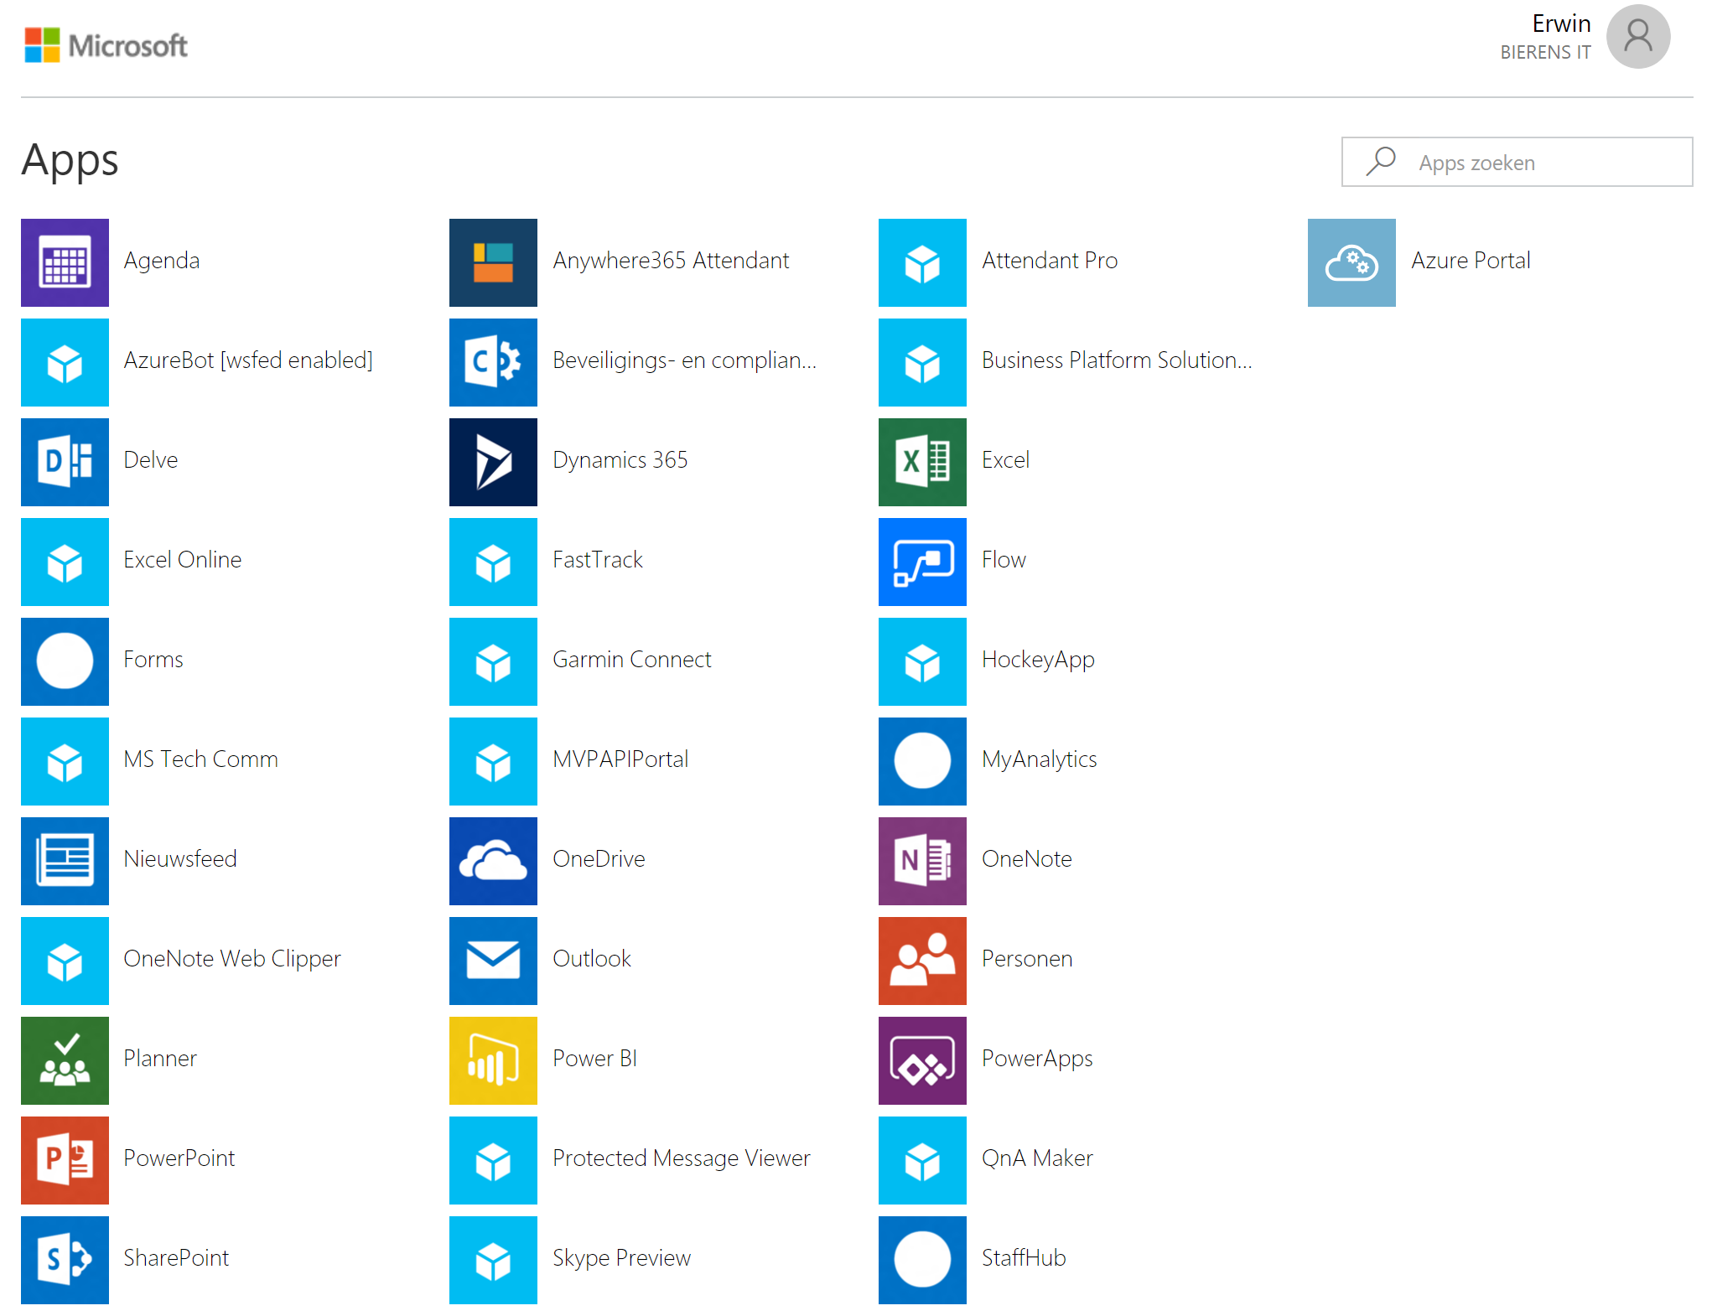The height and width of the screenshot is (1316, 1712).
Task: Click the user profile avatar
Action: (1637, 37)
